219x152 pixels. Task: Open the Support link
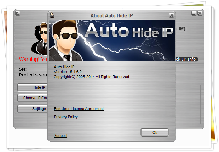(x=60, y=135)
